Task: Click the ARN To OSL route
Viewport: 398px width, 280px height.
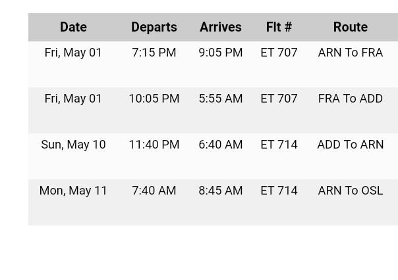Action: point(350,191)
